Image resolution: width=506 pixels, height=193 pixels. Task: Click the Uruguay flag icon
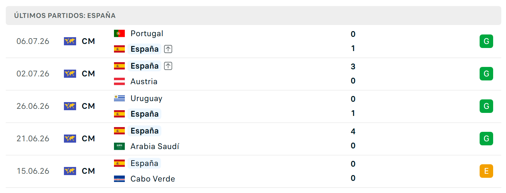click(119, 98)
